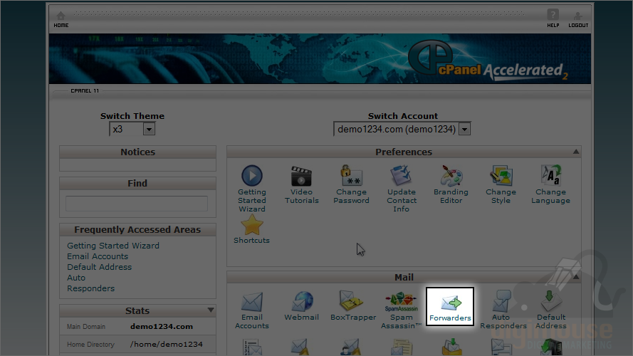Click the Notices panel header

137,152
